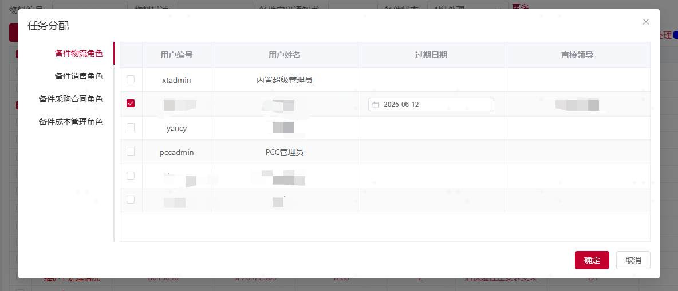Tick the checkbox for xtadmin row
The image size is (678, 291).
[x=131, y=79]
